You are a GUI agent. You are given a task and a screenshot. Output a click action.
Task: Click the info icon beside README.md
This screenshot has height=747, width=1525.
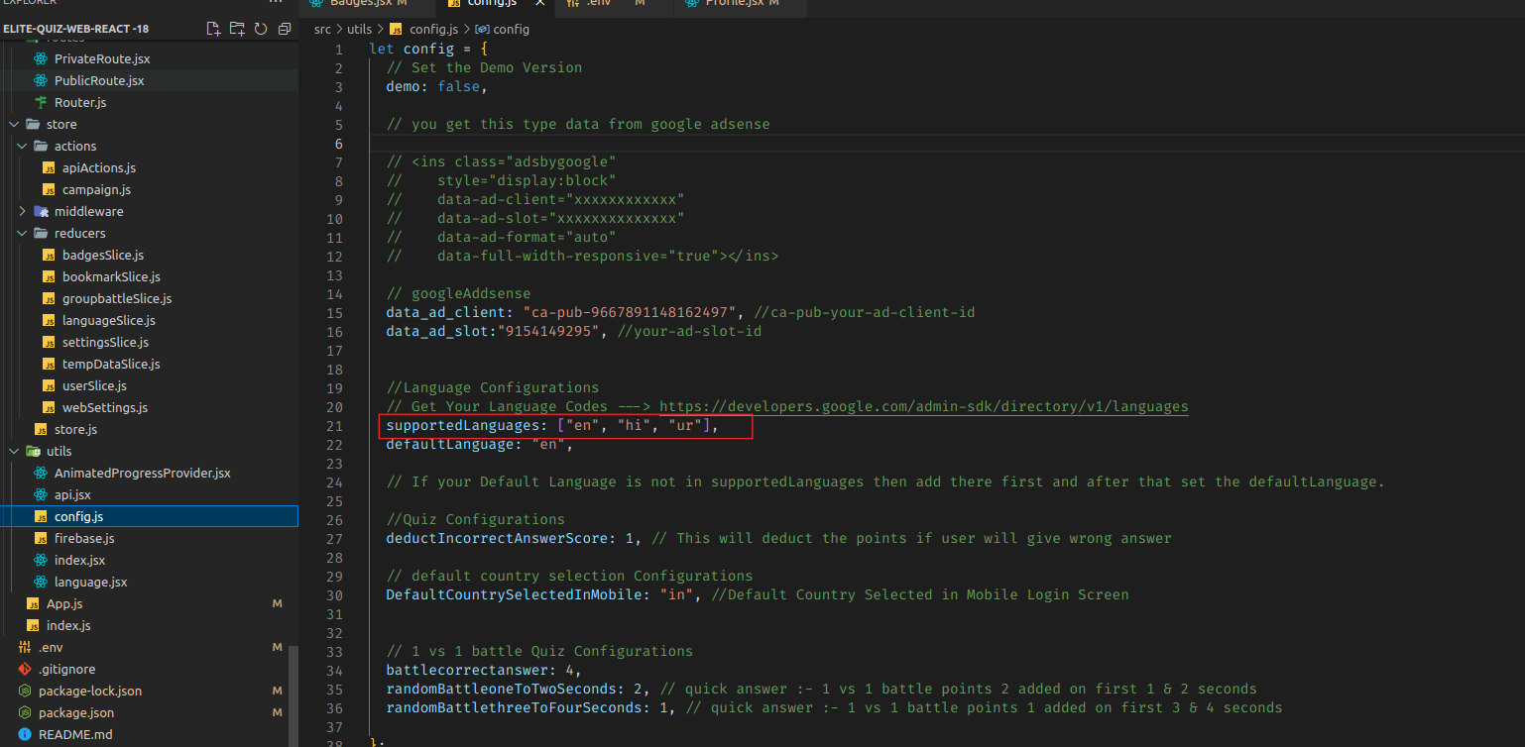(25, 734)
